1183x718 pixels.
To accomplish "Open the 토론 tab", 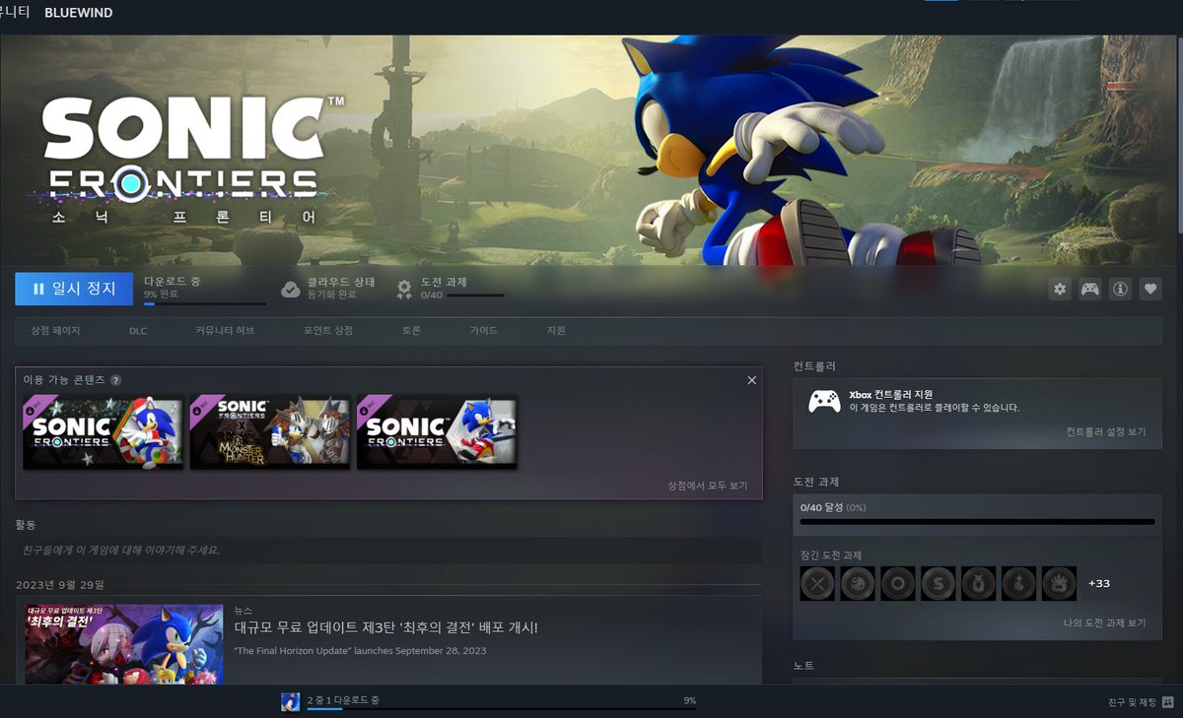I will 411,331.
